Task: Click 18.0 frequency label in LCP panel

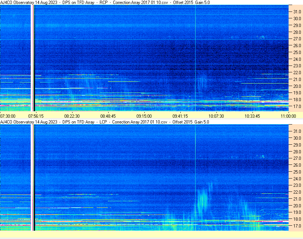Action: [297, 219]
